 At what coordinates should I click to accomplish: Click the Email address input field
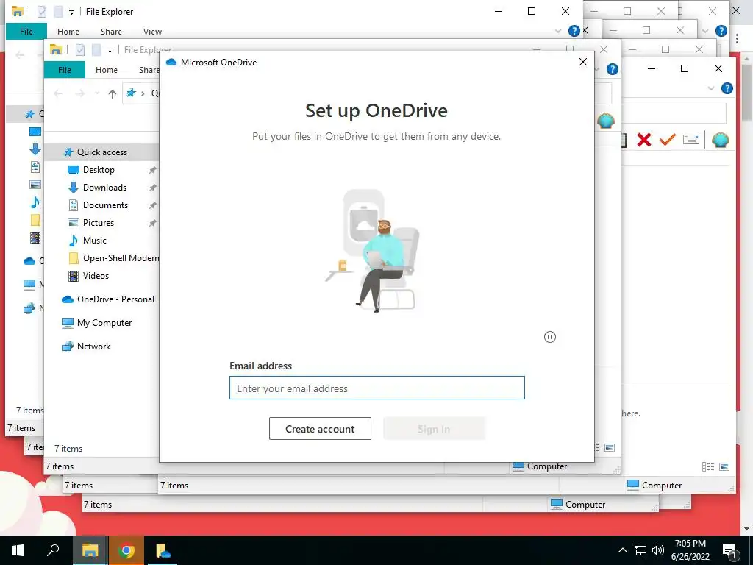(x=377, y=388)
